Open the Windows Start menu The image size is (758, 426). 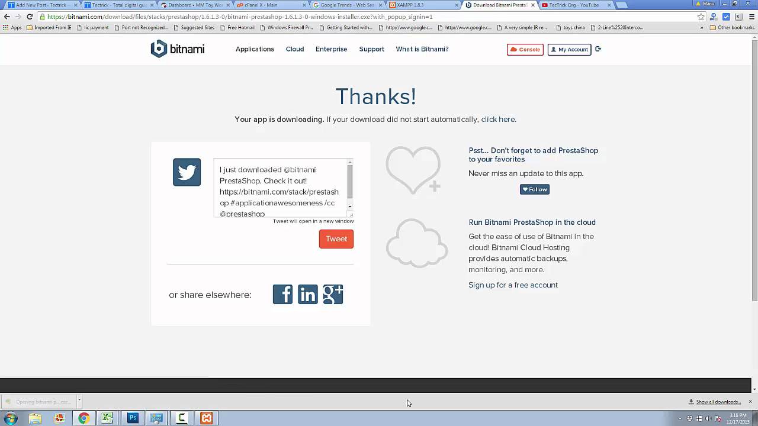(10, 418)
